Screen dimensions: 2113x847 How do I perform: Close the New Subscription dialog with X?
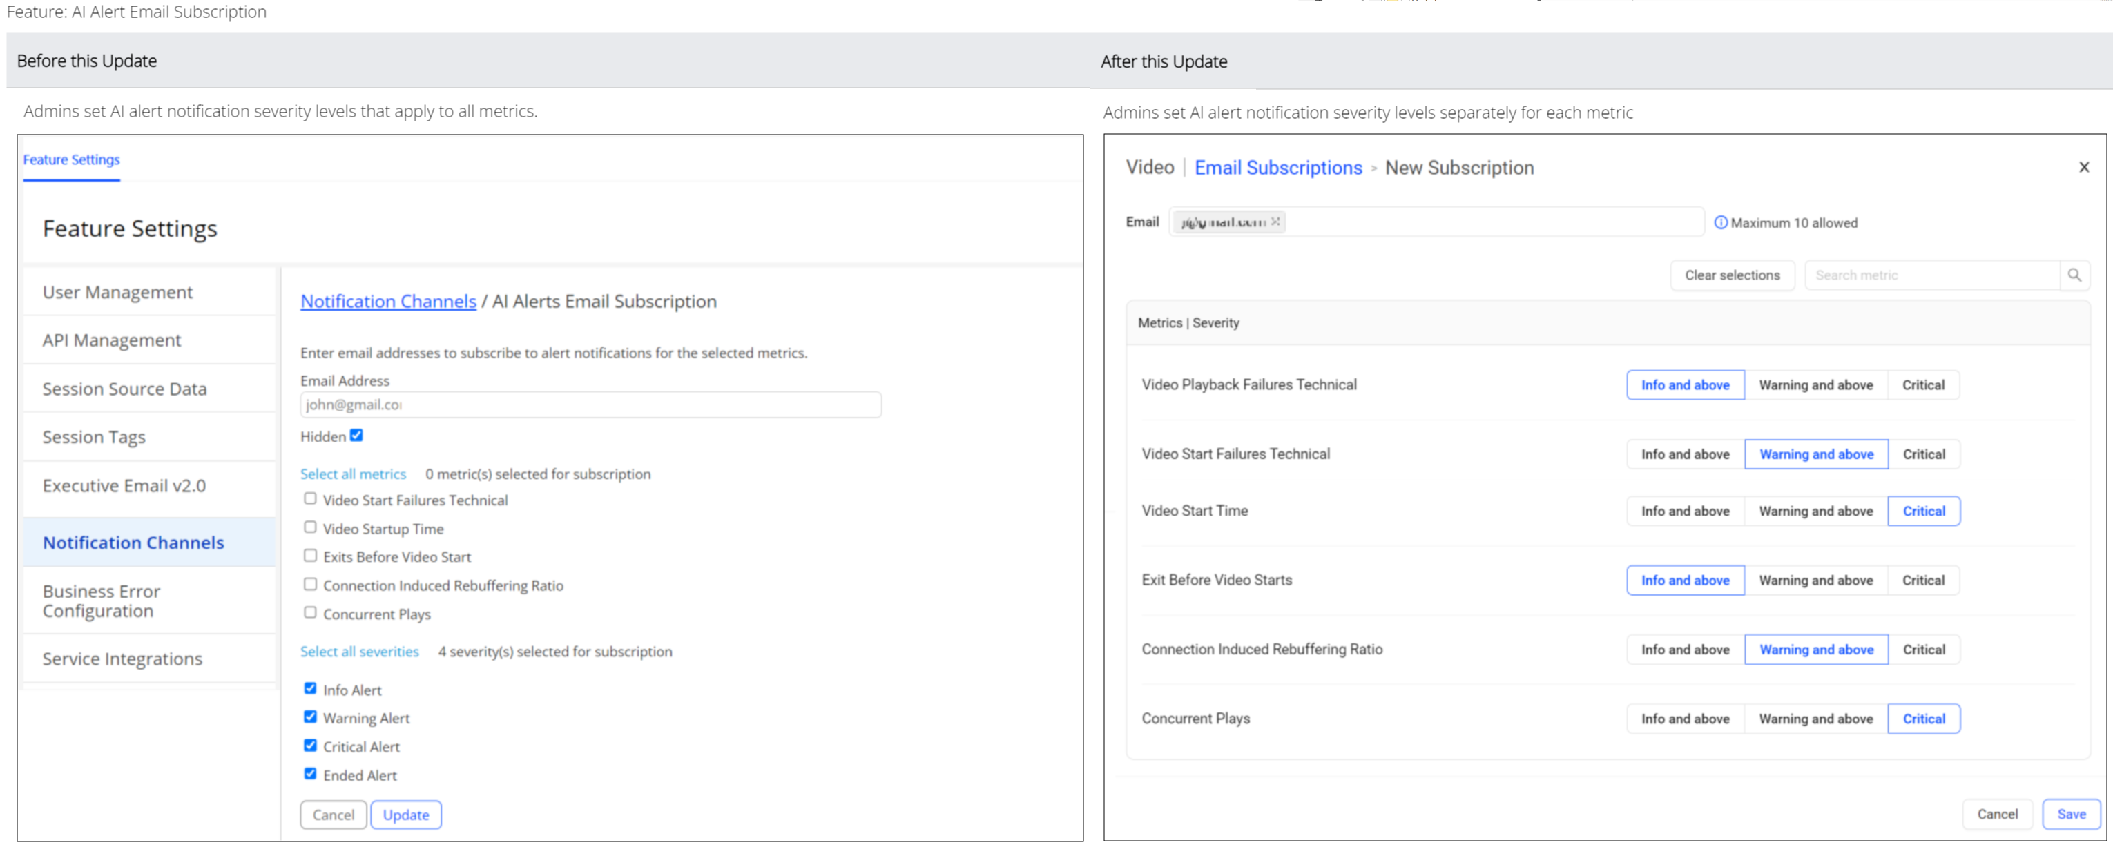click(2084, 167)
